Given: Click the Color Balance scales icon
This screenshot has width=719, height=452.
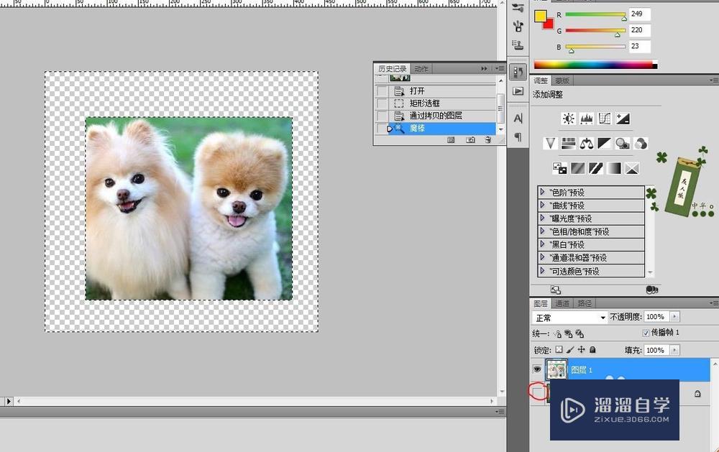Looking at the screenshot, I should pyautogui.click(x=587, y=143).
